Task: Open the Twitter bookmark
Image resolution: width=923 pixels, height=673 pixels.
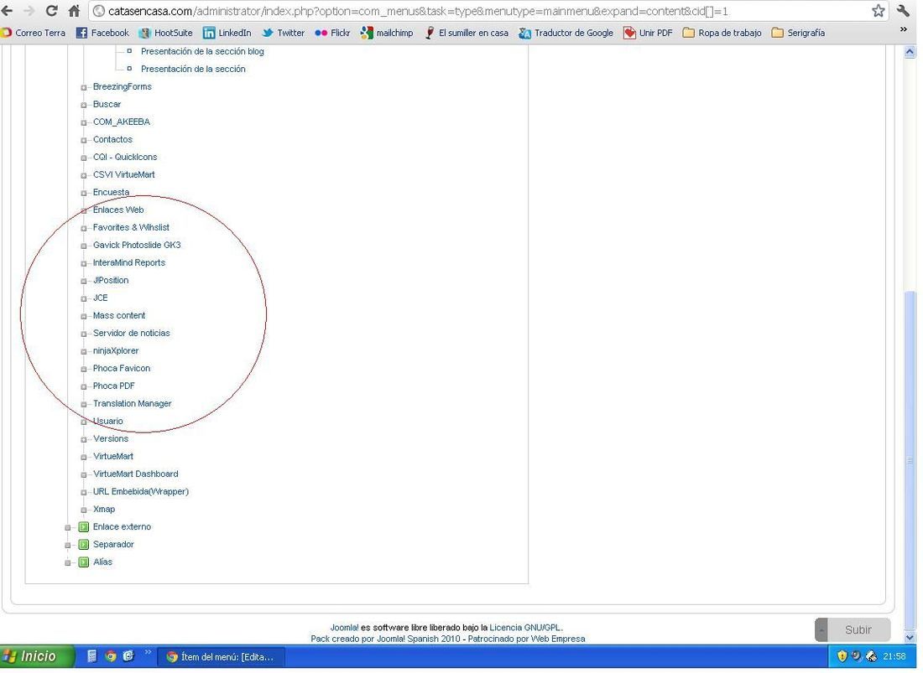Action: [284, 33]
